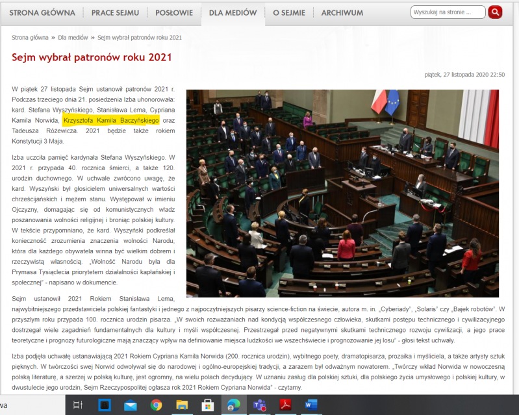This screenshot has width=519, height=415.
Task: Open Task View from the taskbar
Action: click(78, 405)
